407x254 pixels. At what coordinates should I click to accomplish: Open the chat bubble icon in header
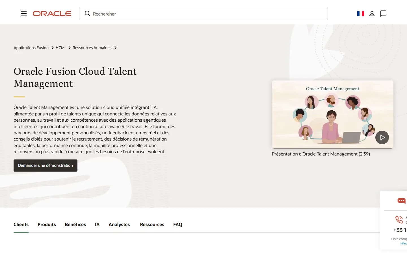(x=383, y=14)
